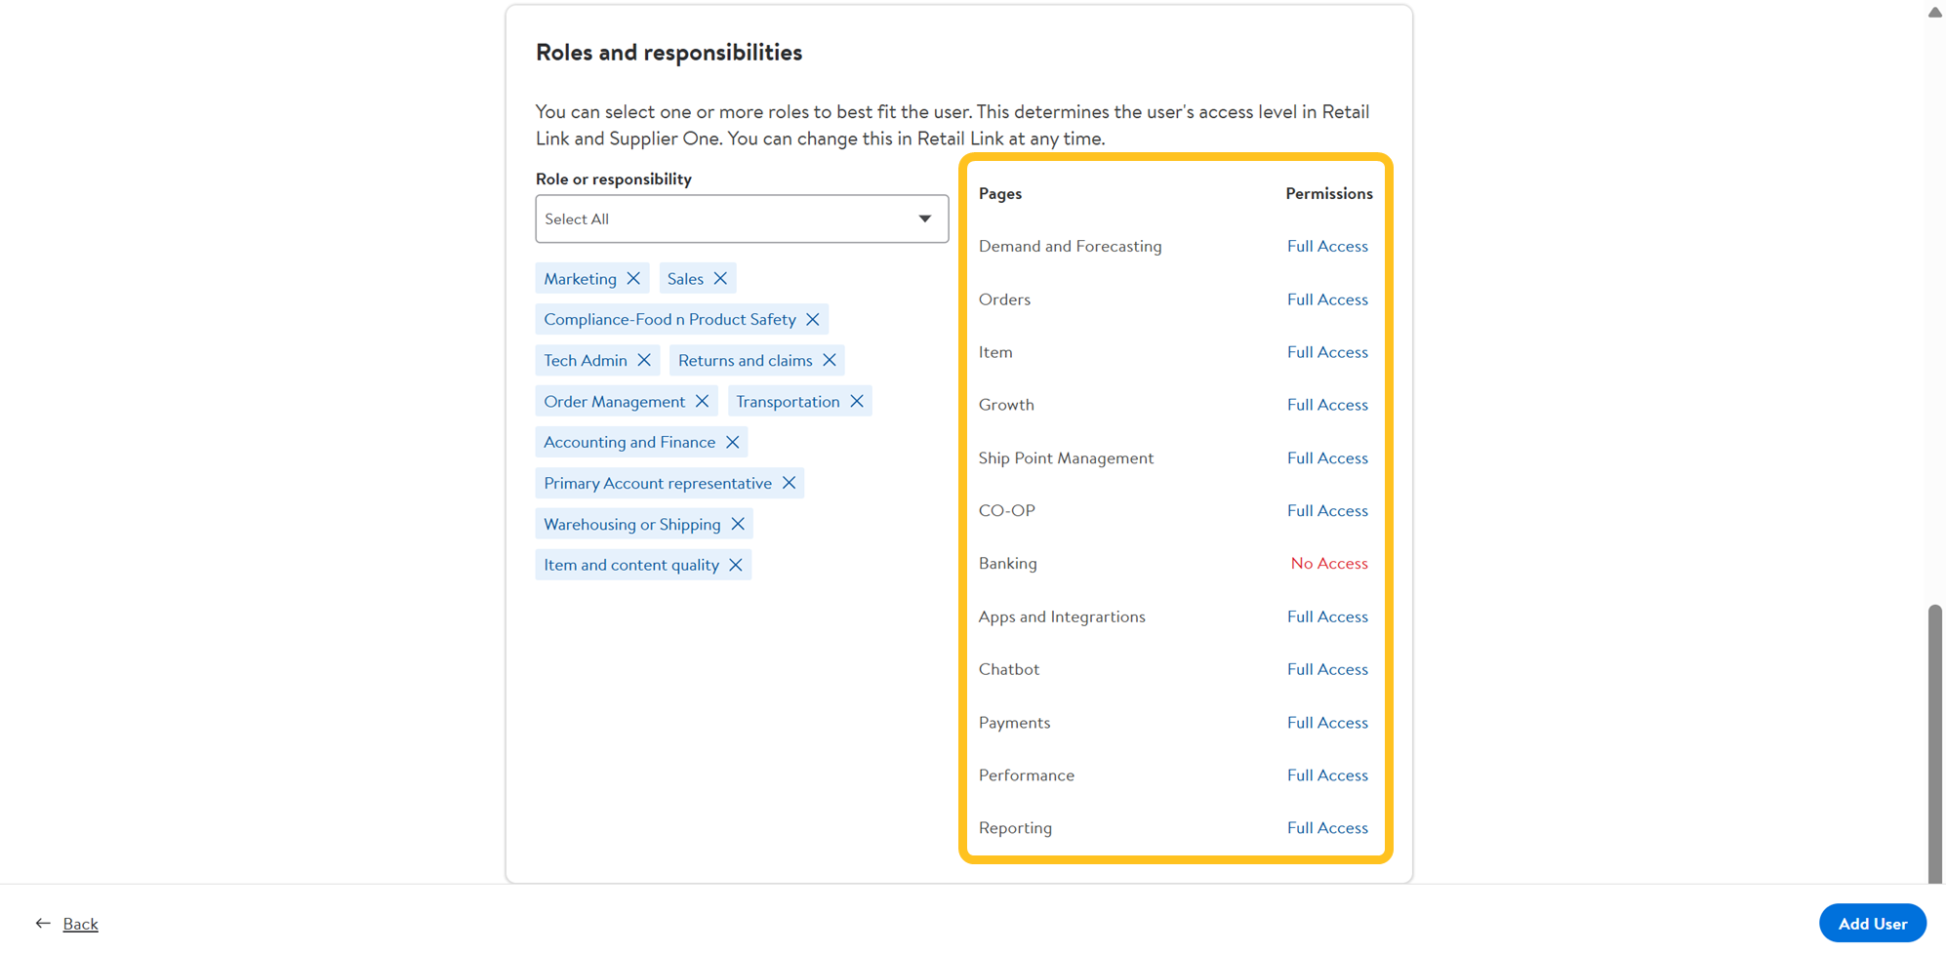This screenshot has width=1946, height=953.
Task: Go back using the Back link
Action: pos(80,924)
